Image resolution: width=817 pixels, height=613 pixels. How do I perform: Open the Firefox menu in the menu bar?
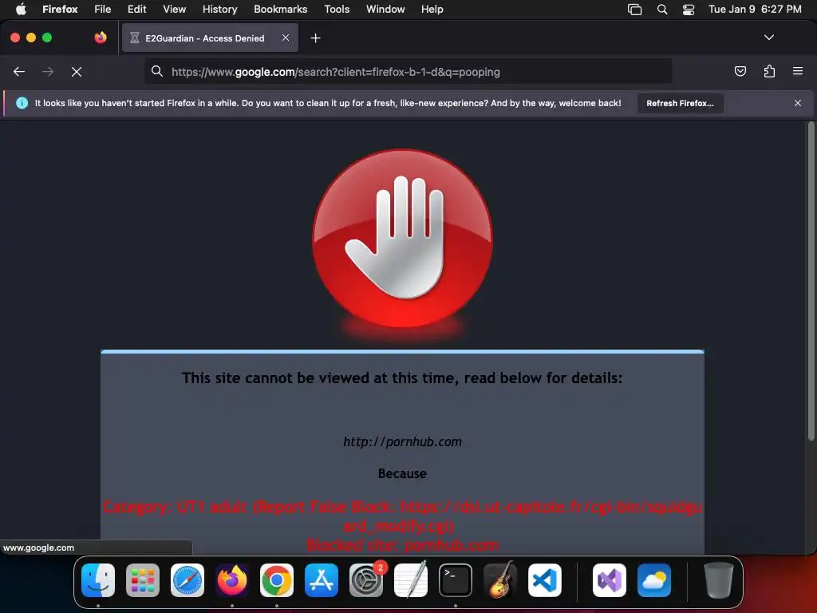click(60, 9)
